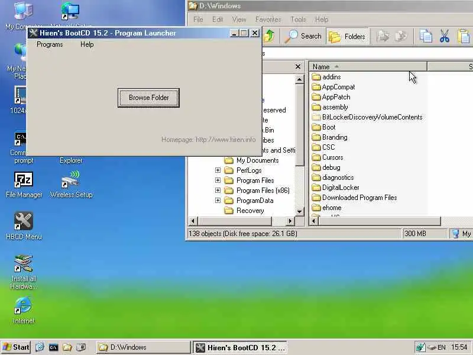The width and height of the screenshot is (473, 355).
Task: Select the addins folder
Action: pos(326,77)
